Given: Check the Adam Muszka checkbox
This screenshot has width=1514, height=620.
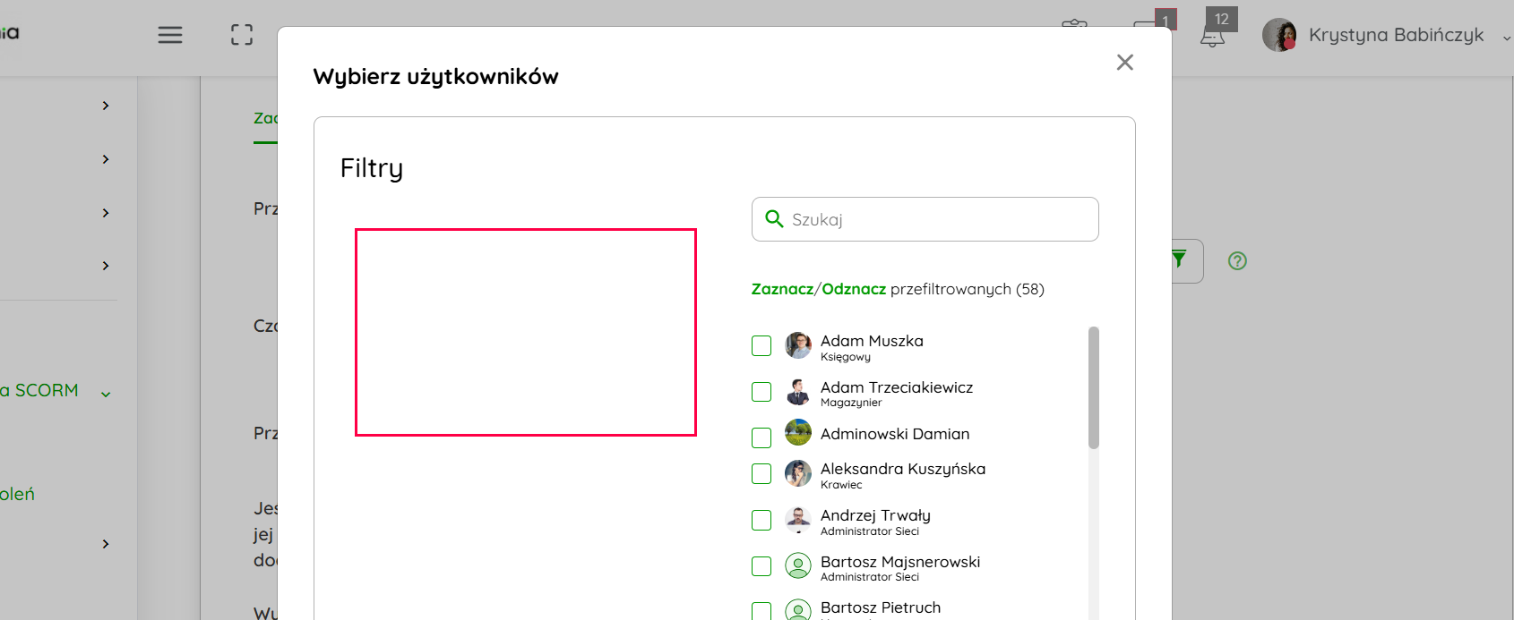Looking at the screenshot, I should tap(761, 345).
